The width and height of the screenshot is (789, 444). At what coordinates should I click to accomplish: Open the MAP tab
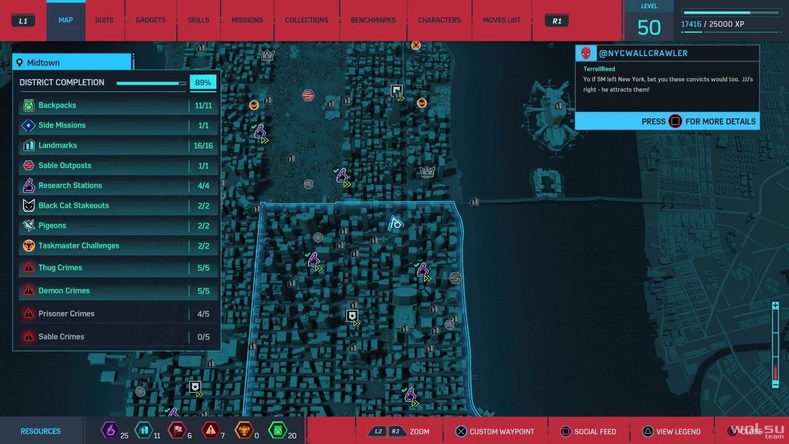(66, 20)
